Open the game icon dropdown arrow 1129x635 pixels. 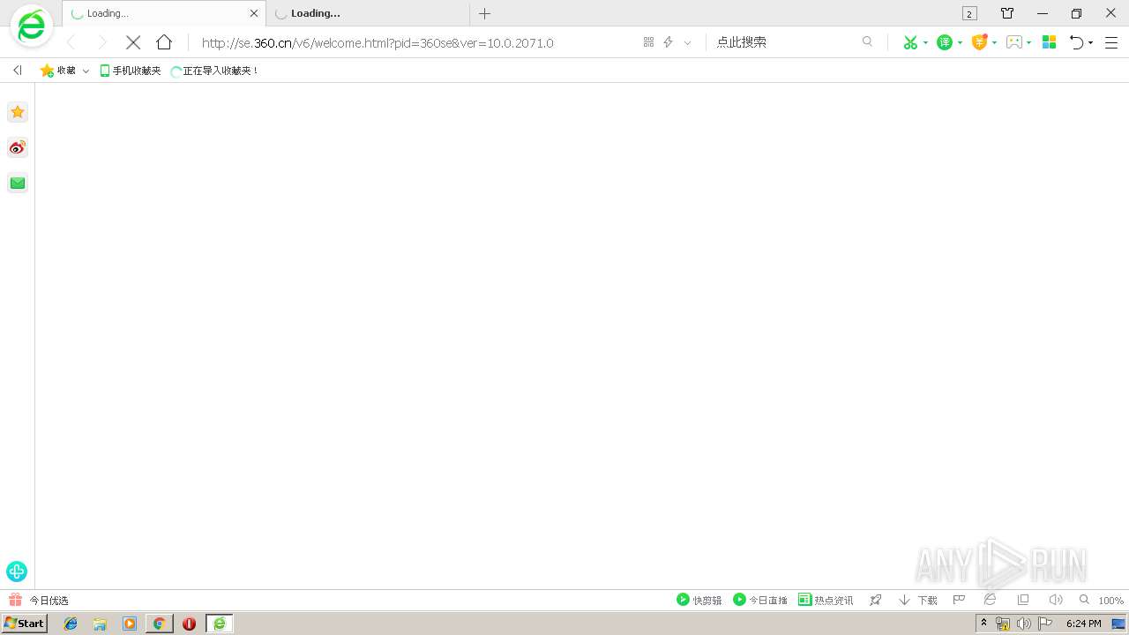point(1028,42)
